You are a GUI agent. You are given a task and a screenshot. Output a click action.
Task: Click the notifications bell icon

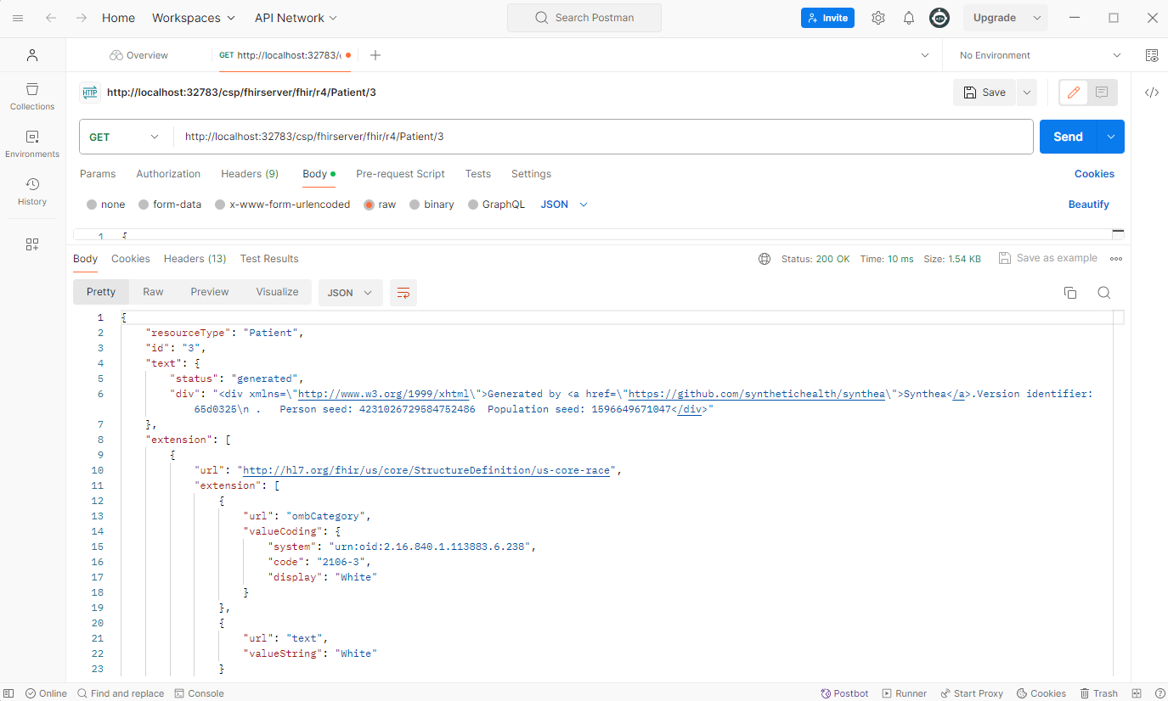point(909,18)
